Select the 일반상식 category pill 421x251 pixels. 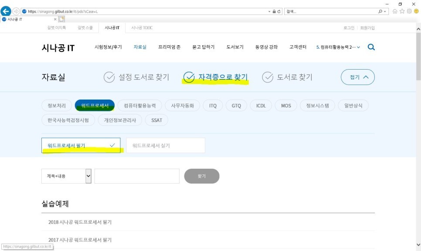(353, 106)
